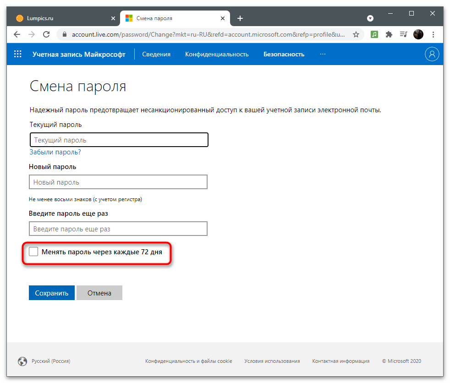Image resolution: width=450 pixels, height=383 pixels.
Task: Open Конфиденциальность и файлы cookie link
Action: [x=188, y=361]
